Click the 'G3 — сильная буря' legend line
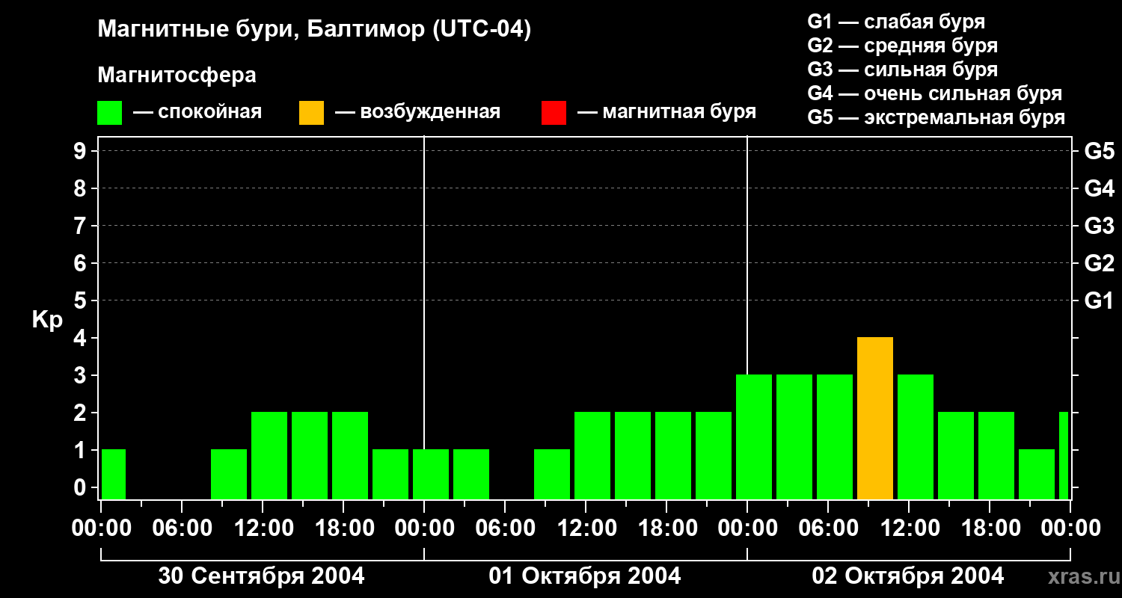 (902, 70)
